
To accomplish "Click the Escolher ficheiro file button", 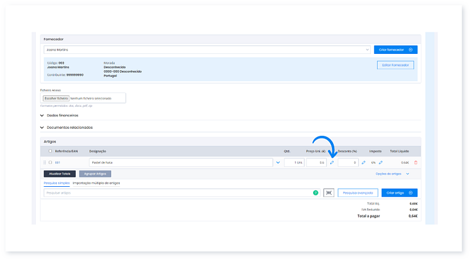I will point(56,98).
